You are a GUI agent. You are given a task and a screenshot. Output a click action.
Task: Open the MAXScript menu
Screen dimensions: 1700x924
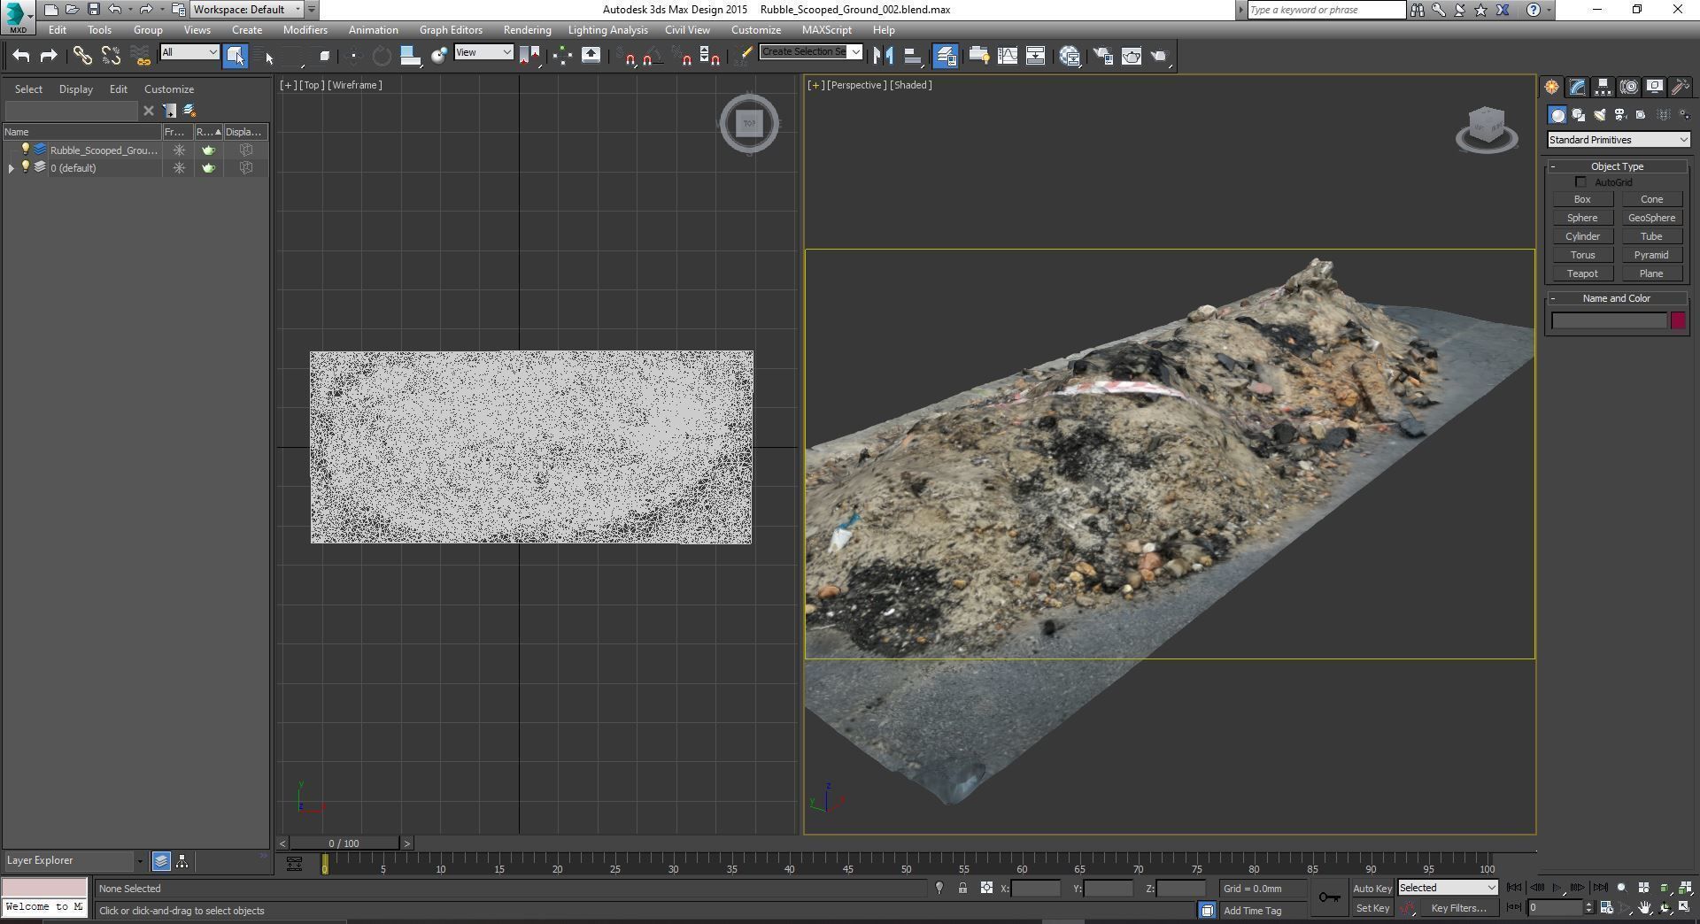coord(826,29)
